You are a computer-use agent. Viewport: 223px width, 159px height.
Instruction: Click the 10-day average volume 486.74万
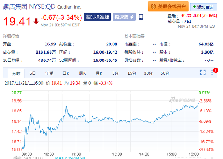(47, 60)
